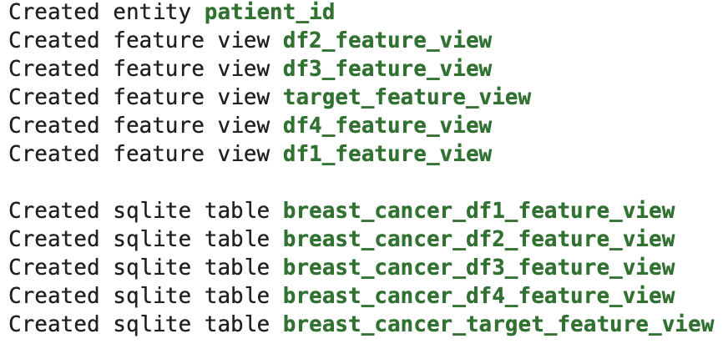Click "Created feature view" before df4_feature_view
Screen dimensions: 728x344
tap(139, 126)
